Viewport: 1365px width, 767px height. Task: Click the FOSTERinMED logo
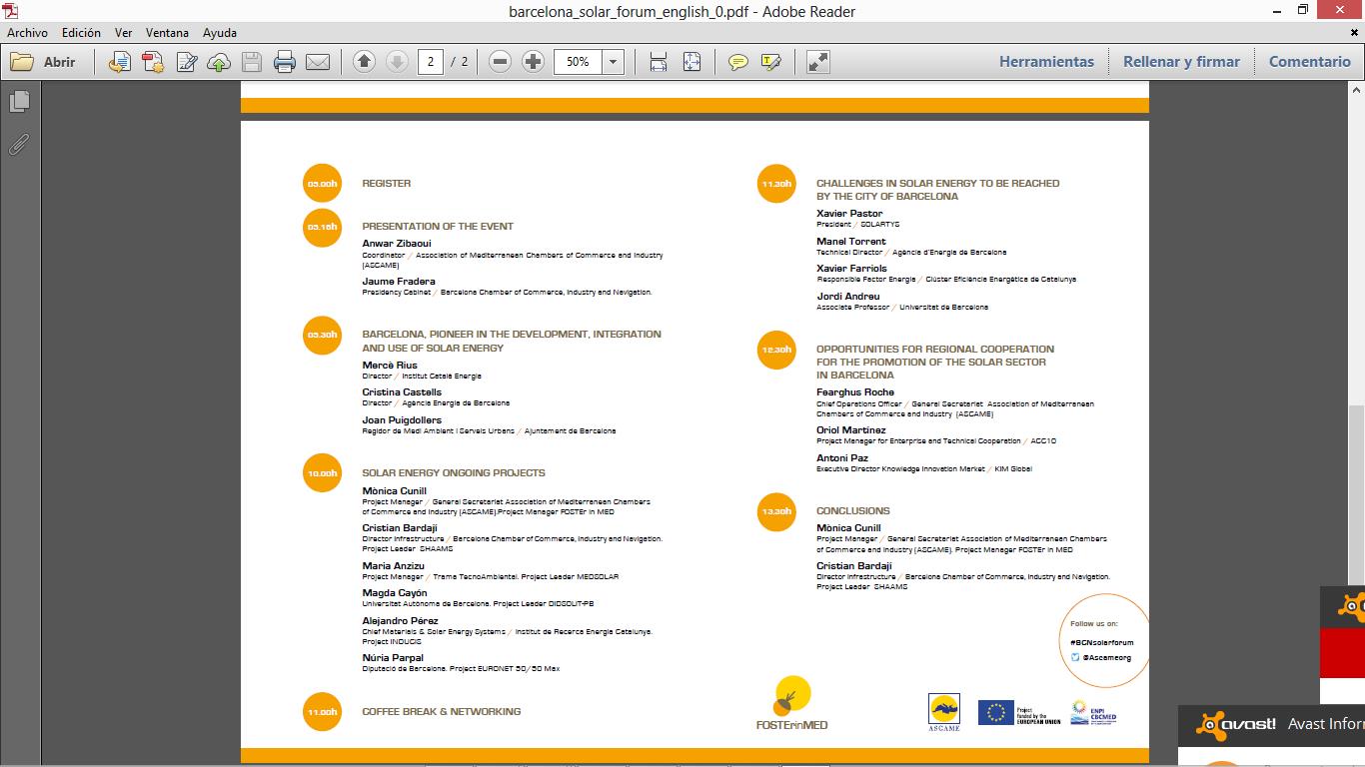[x=792, y=703]
